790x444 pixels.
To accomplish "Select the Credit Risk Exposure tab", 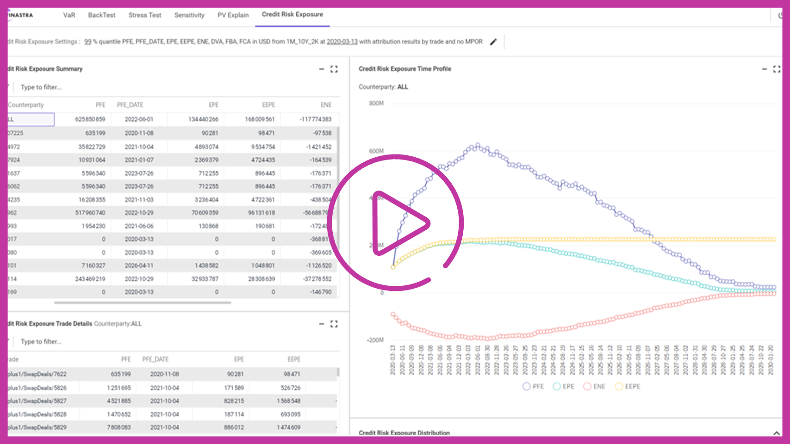I will tap(292, 14).
